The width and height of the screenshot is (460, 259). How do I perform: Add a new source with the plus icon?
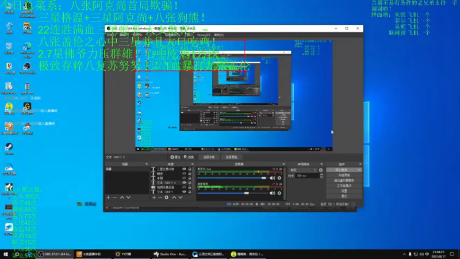154,197
